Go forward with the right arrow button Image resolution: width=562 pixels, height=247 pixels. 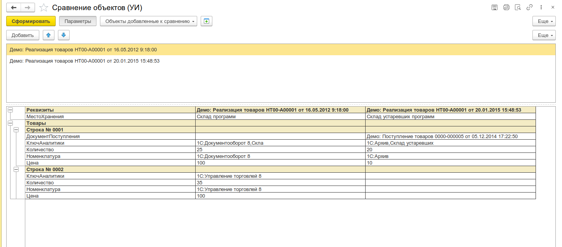pos(28,7)
